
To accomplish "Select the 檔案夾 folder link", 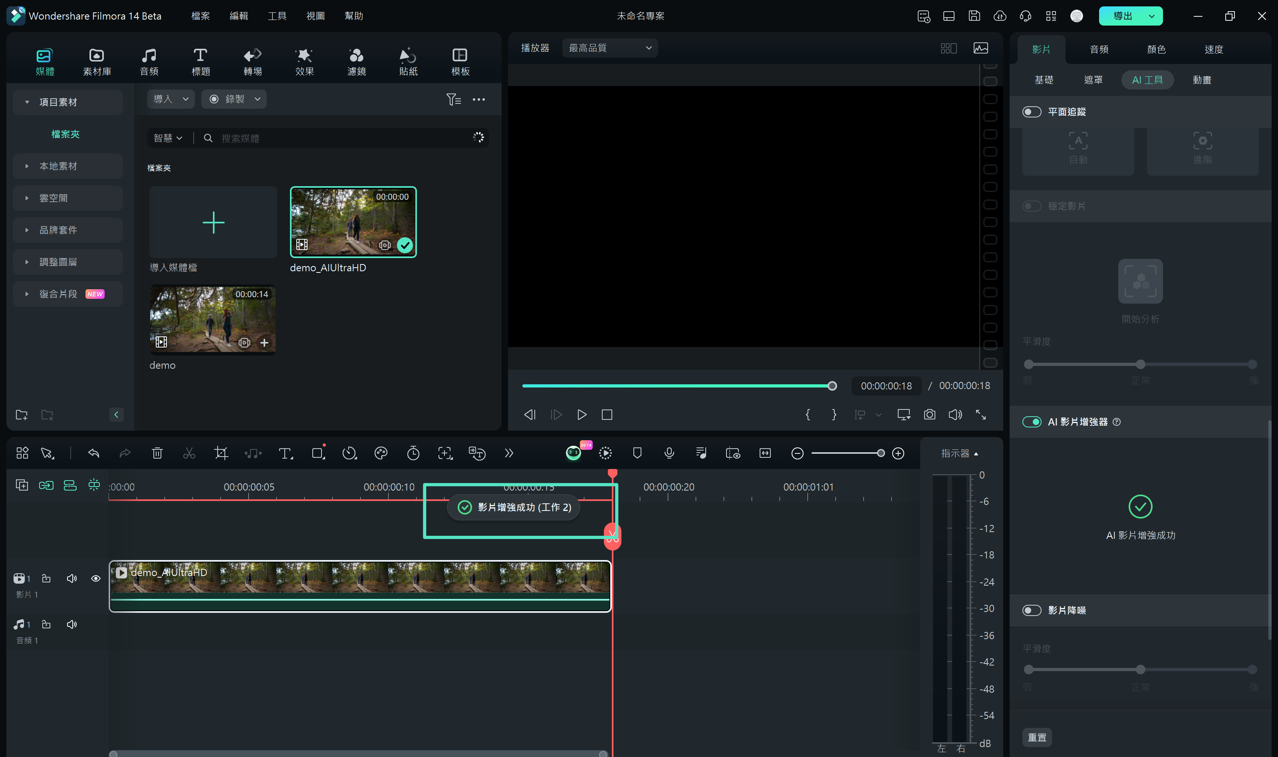I will pyautogui.click(x=65, y=134).
